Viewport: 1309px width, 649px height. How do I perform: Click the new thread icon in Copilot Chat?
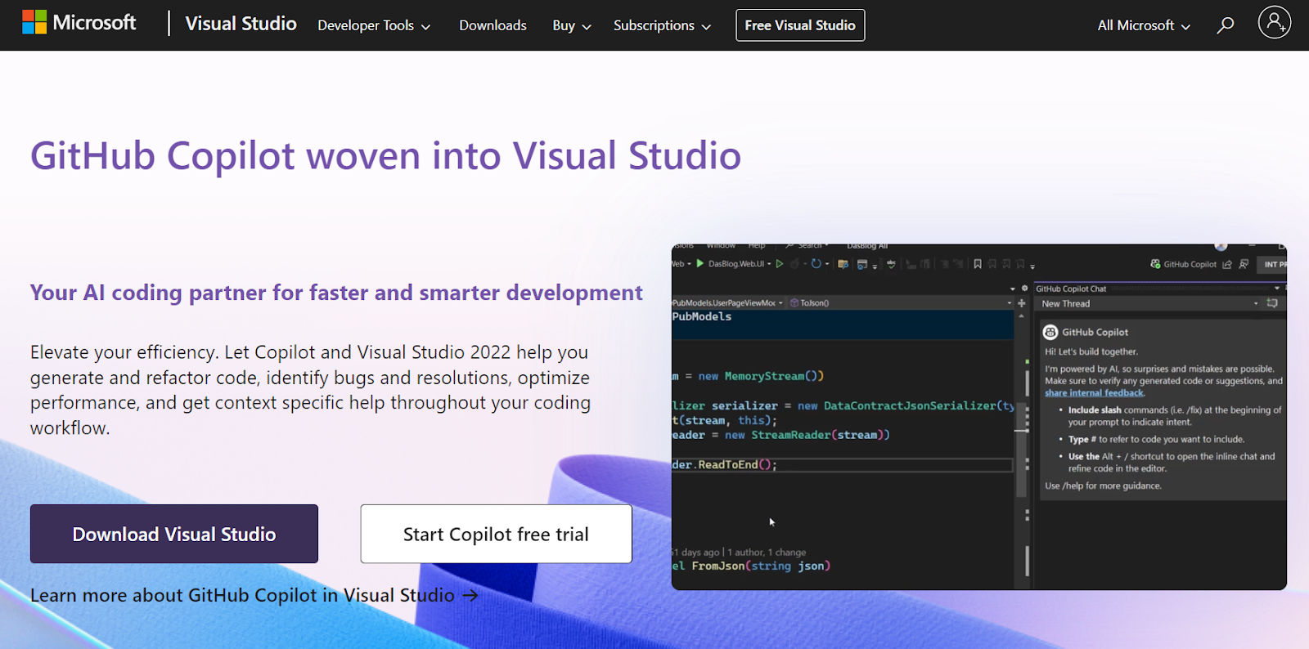1272,303
